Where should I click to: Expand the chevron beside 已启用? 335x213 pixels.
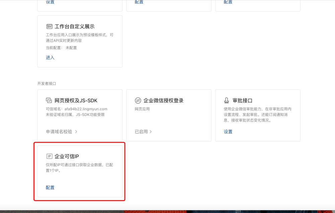click(x=151, y=132)
